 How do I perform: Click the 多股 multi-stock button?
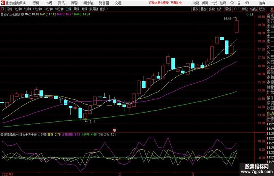212,9
